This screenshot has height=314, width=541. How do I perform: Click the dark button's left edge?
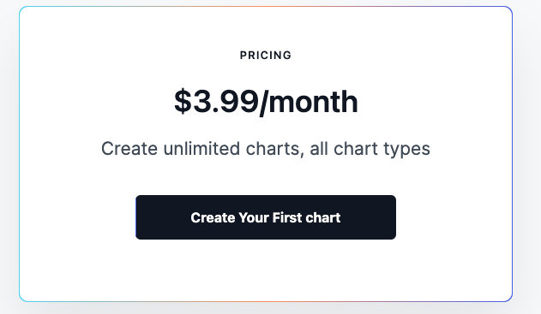137,217
